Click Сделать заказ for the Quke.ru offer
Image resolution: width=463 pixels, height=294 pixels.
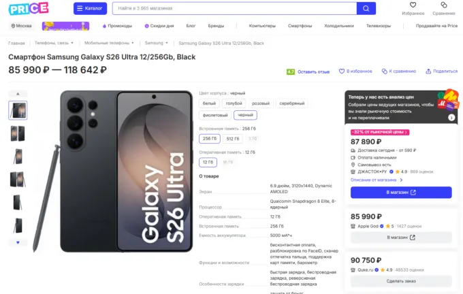click(x=401, y=281)
